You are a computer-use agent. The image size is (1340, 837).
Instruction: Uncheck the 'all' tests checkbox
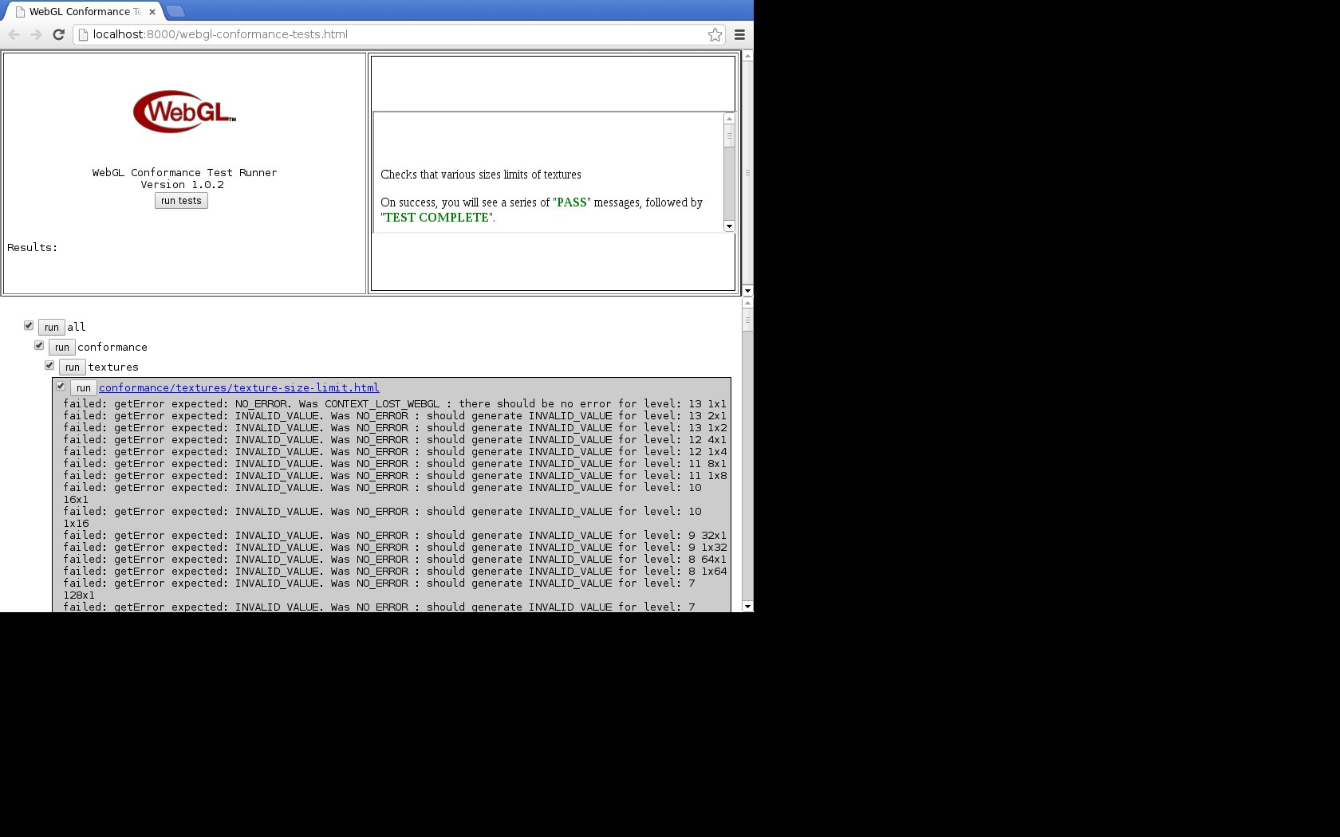point(29,326)
